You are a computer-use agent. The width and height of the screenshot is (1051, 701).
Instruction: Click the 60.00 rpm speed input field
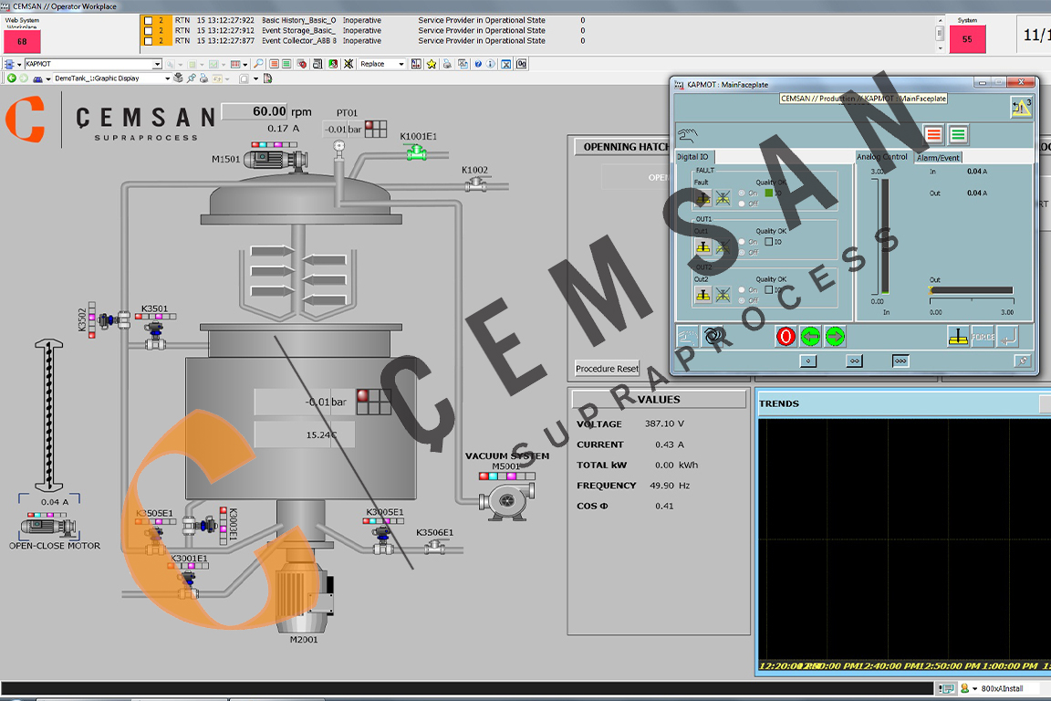coord(255,111)
